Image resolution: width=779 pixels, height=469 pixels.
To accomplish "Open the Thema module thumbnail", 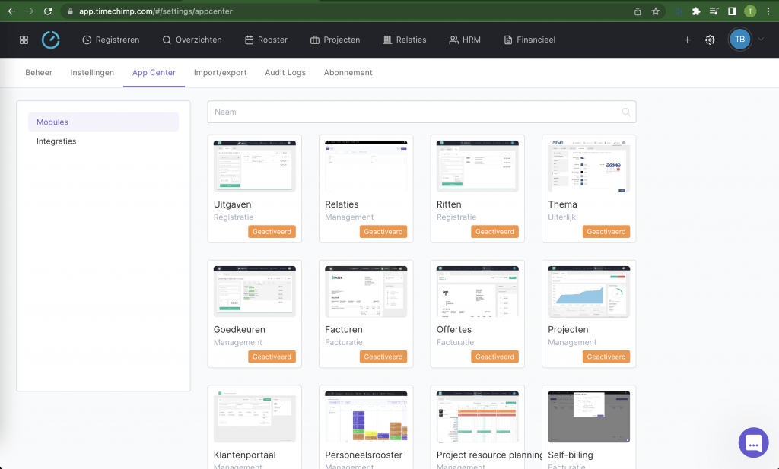I will (x=588, y=165).
